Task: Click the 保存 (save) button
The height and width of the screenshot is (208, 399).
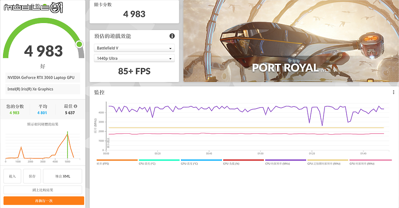Action: click(32, 176)
